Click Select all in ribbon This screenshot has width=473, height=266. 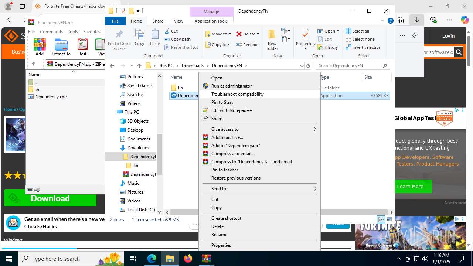coord(357,31)
